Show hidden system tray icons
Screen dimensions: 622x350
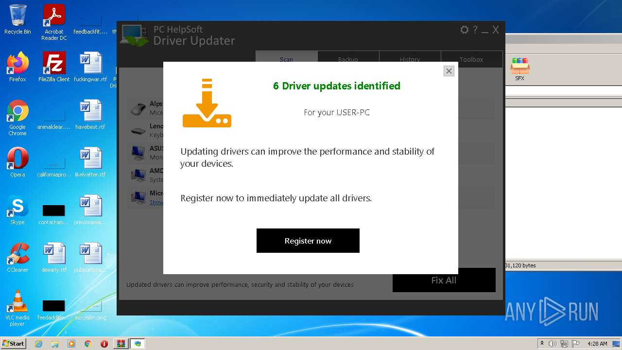(542, 344)
